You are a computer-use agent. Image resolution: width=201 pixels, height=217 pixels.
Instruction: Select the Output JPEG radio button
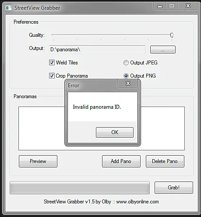point(126,63)
